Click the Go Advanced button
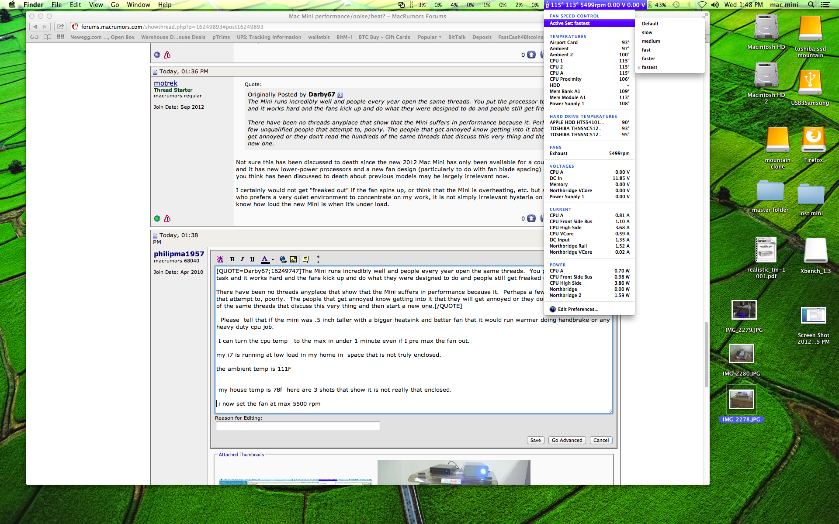 click(567, 440)
